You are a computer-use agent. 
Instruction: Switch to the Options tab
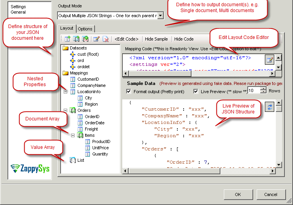coord(85,29)
